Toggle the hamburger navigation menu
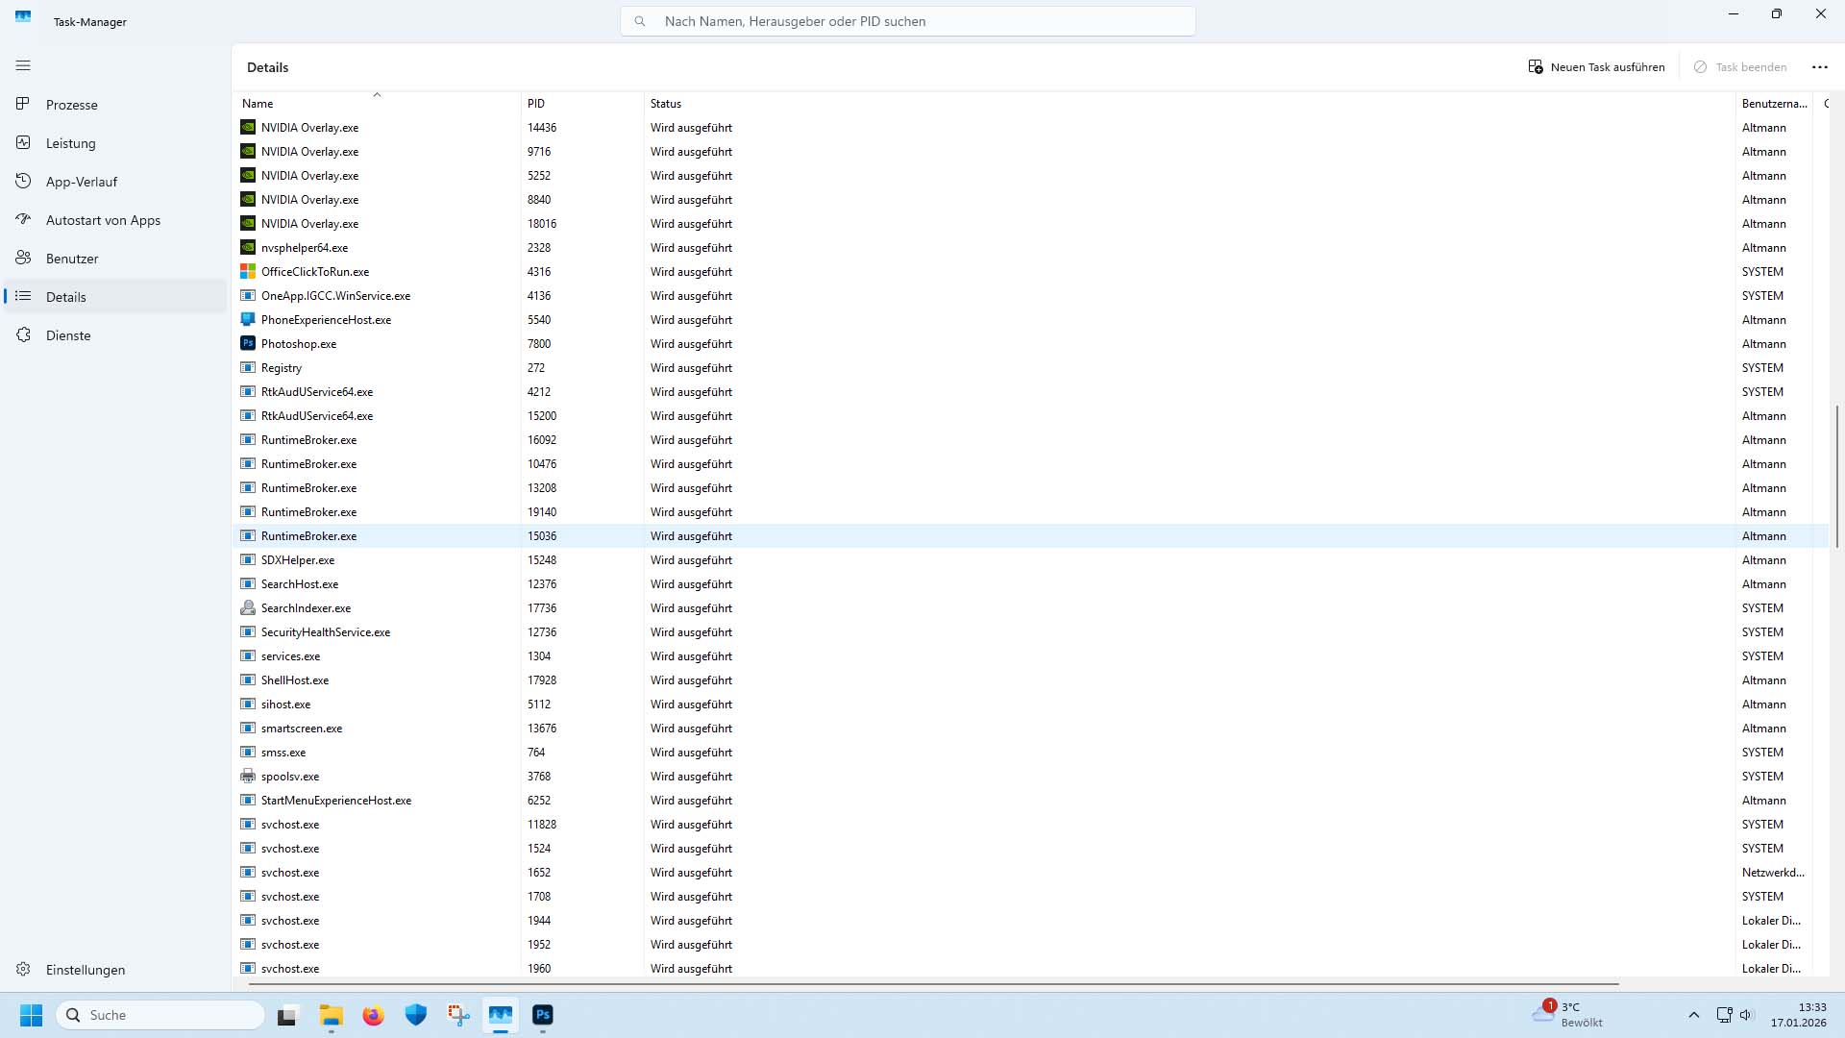 (23, 65)
